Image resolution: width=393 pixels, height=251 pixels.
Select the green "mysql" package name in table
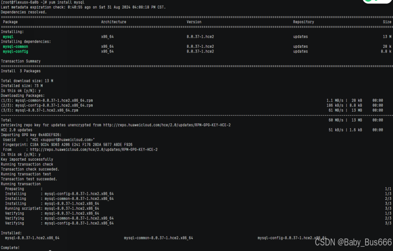[8, 36]
